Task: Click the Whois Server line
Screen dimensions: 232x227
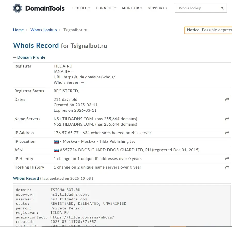Action: pyautogui.click(x=69, y=82)
